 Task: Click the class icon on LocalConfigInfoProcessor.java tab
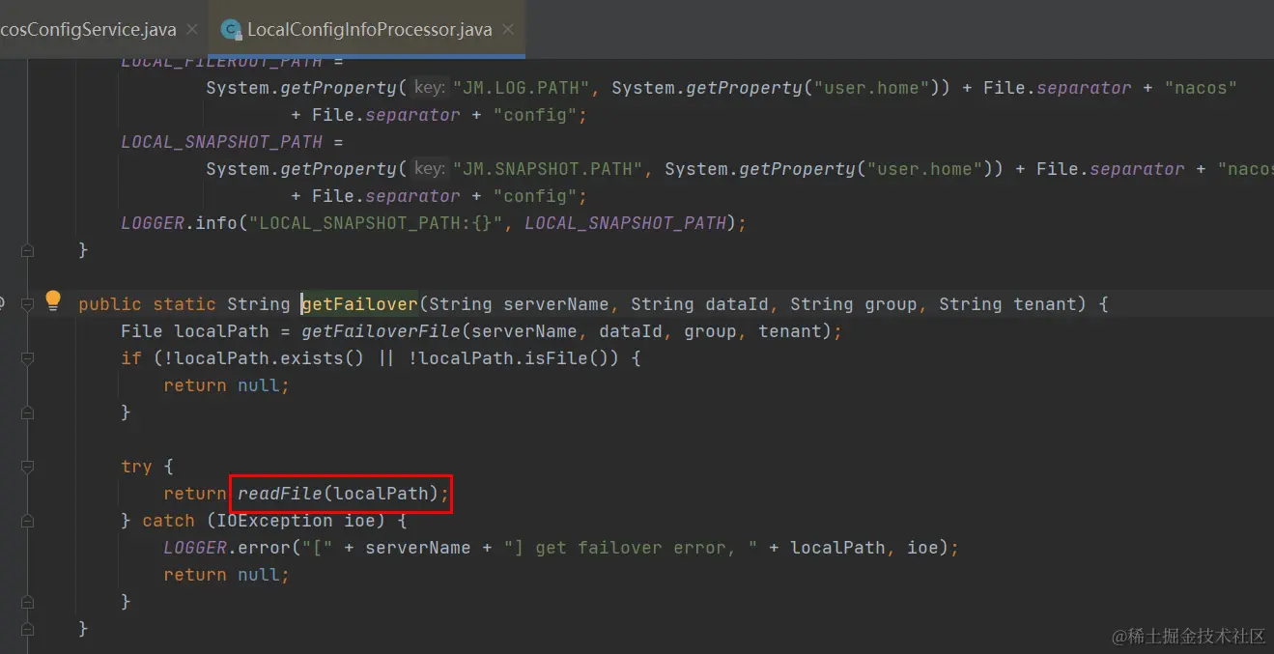pyautogui.click(x=231, y=30)
